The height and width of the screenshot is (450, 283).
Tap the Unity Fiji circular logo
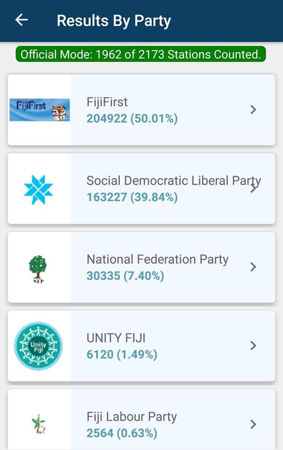pyautogui.click(x=38, y=346)
